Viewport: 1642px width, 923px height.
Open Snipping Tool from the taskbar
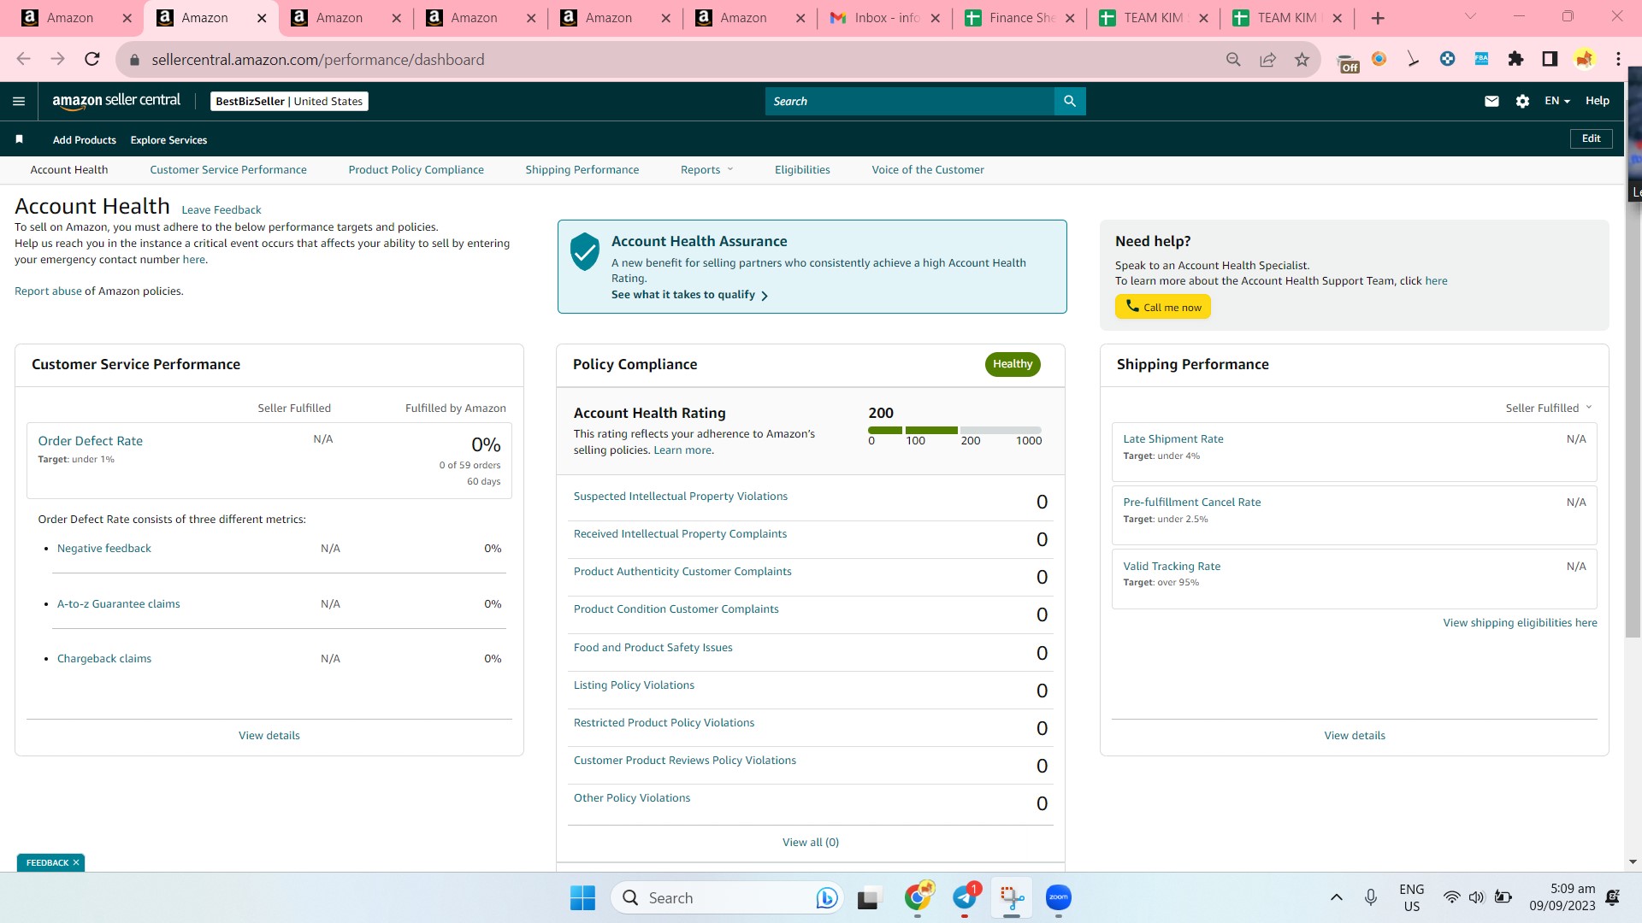point(1012,897)
